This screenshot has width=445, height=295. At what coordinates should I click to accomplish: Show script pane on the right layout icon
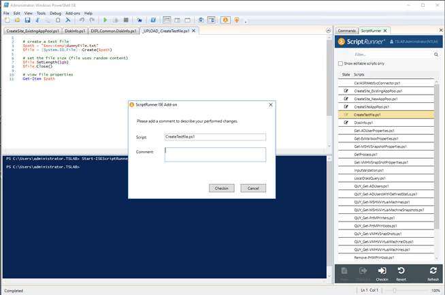click(x=177, y=20)
